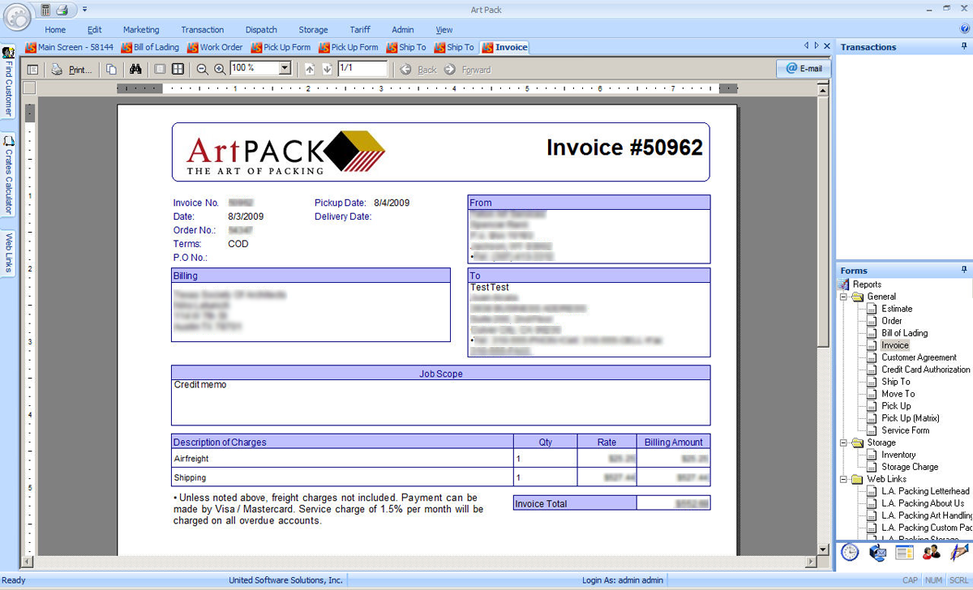
Task: Click the Print... toolbar button
Action: click(x=72, y=70)
